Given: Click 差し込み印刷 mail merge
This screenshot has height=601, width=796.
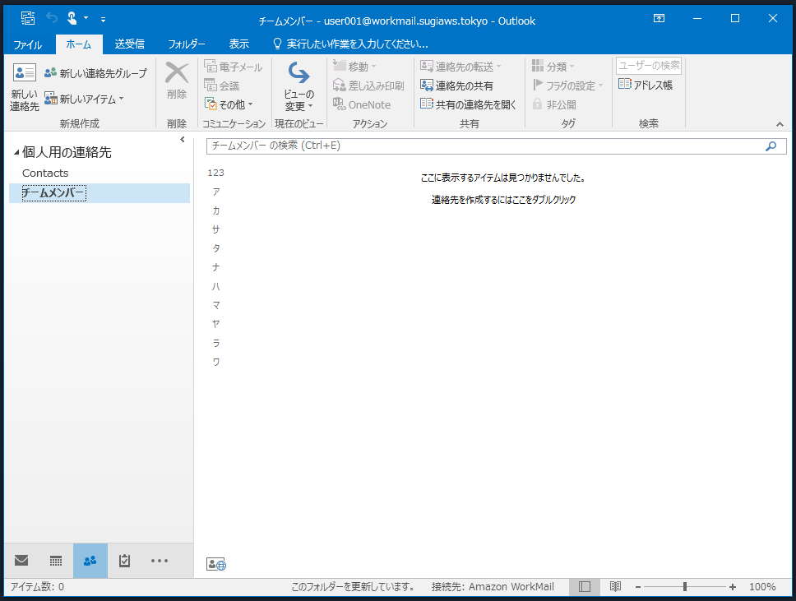Looking at the screenshot, I should 368,86.
